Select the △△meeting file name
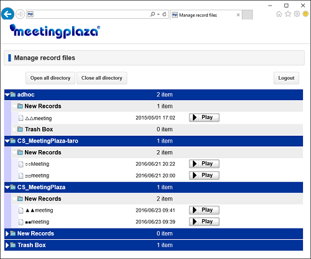 coord(39,118)
